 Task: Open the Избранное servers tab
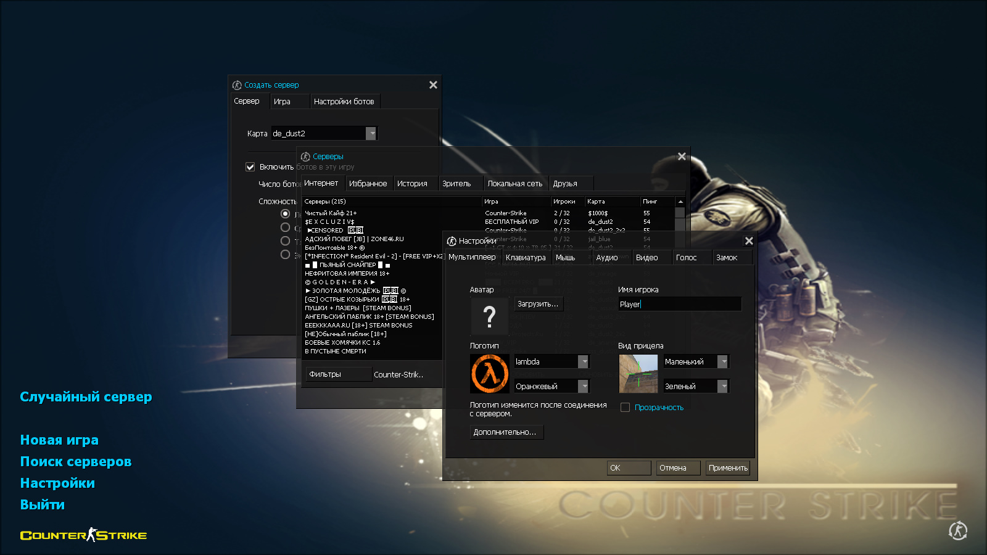point(368,184)
